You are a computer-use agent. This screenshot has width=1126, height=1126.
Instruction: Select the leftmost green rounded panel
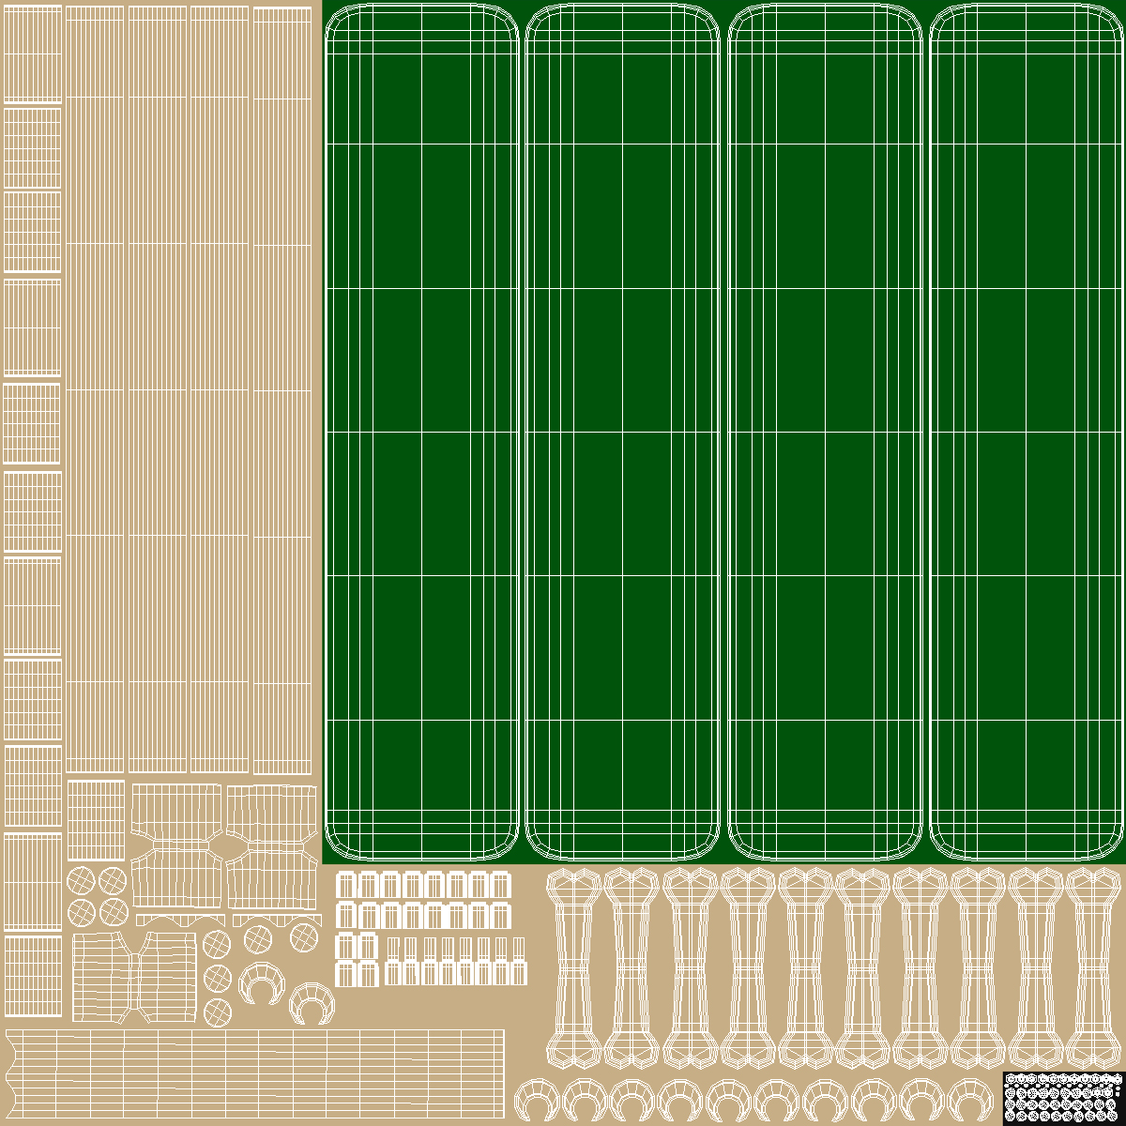(x=421, y=432)
